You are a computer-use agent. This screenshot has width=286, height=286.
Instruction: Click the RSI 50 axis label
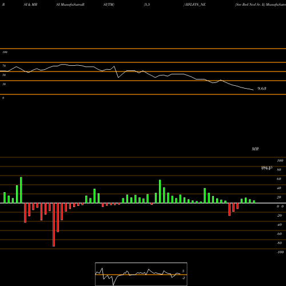pyautogui.click(x=4, y=75)
